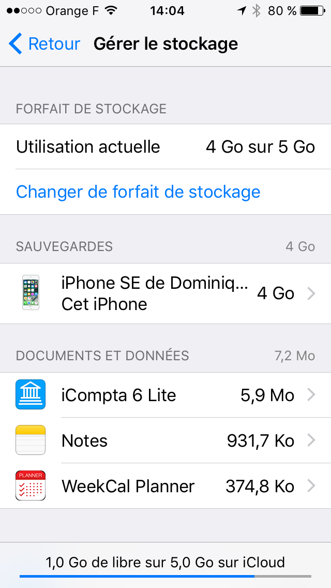The image size is (331, 588).
Task: Open WeekCal Planner row chevron
Action: pos(311,486)
